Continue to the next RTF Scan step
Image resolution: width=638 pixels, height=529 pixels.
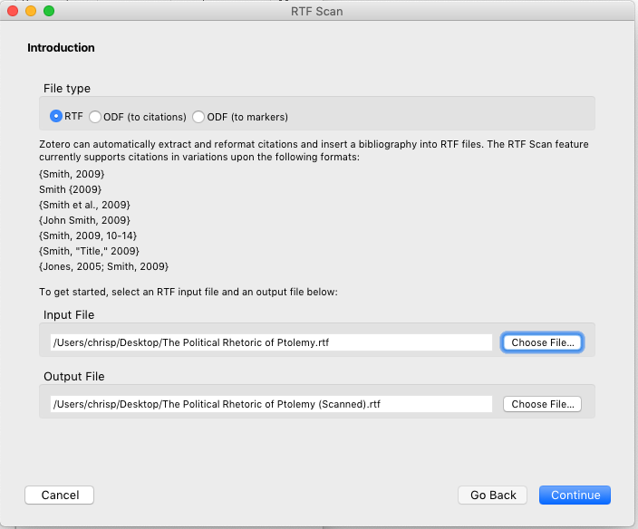point(575,495)
